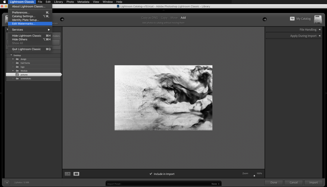
Task: Open the Services submenu arrow
Action: [49, 30]
